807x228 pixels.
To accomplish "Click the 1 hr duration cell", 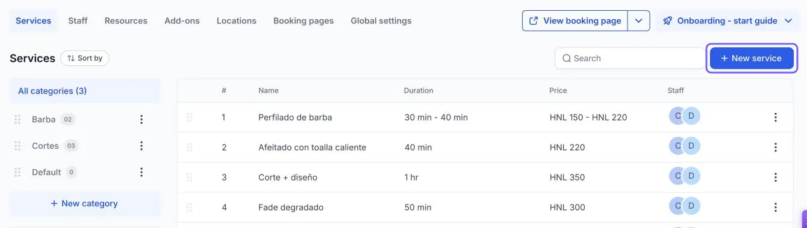I will point(411,177).
